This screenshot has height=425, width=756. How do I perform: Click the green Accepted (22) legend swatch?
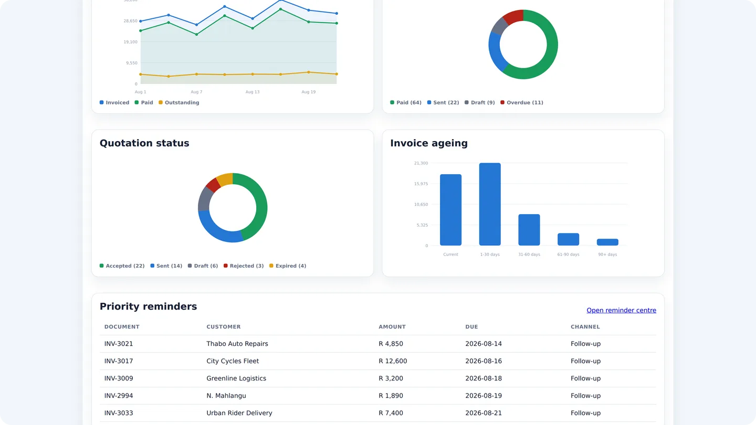(x=102, y=266)
